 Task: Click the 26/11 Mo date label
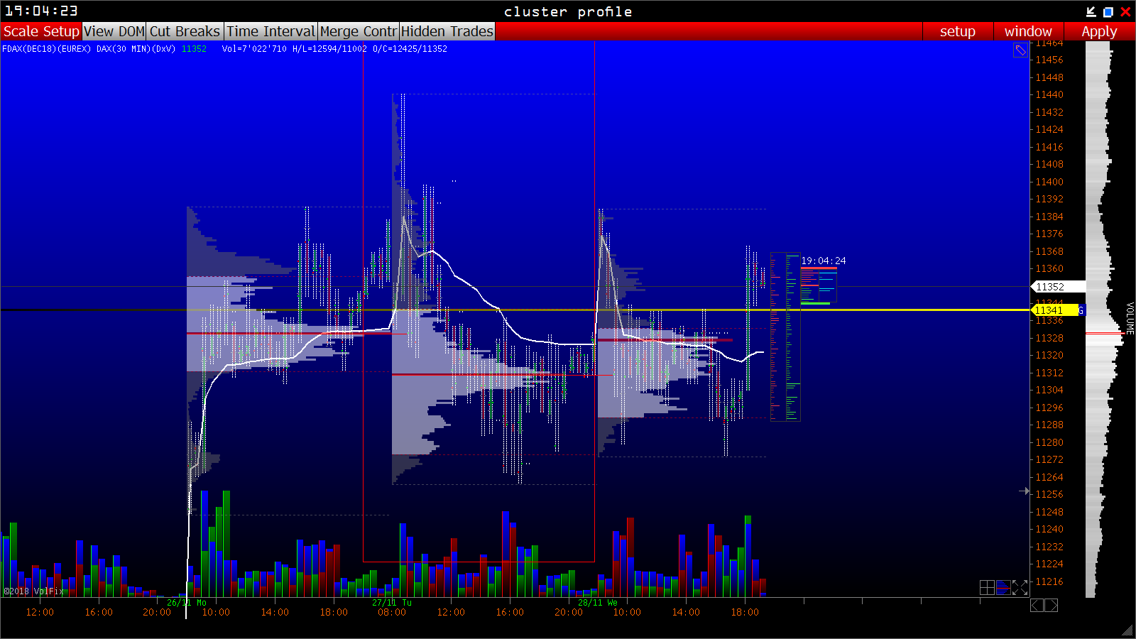pyautogui.click(x=187, y=603)
